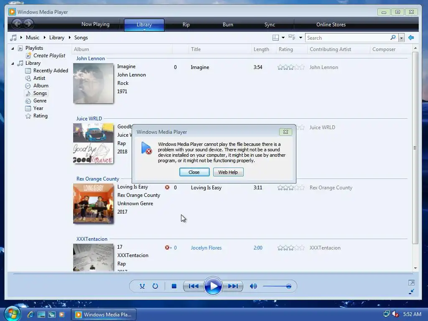Switch to the Burn tab
428x321 pixels.
click(x=228, y=25)
